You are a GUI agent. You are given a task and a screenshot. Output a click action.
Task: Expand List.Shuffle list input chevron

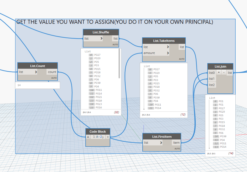click(102, 38)
